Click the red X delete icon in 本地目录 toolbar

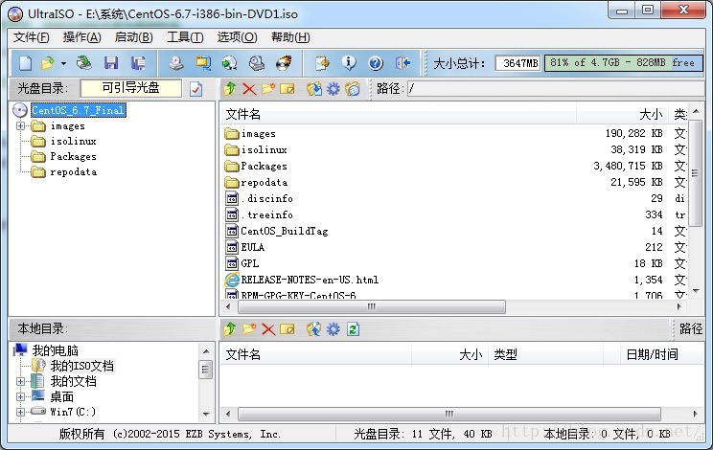pos(268,328)
